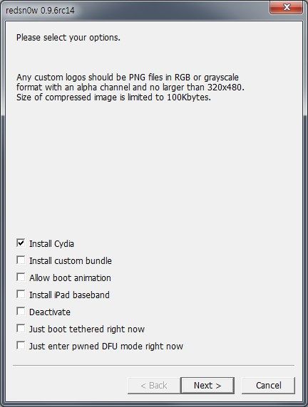Tick the Allow boot animation checkbox
308x407 pixels.
(x=21, y=277)
